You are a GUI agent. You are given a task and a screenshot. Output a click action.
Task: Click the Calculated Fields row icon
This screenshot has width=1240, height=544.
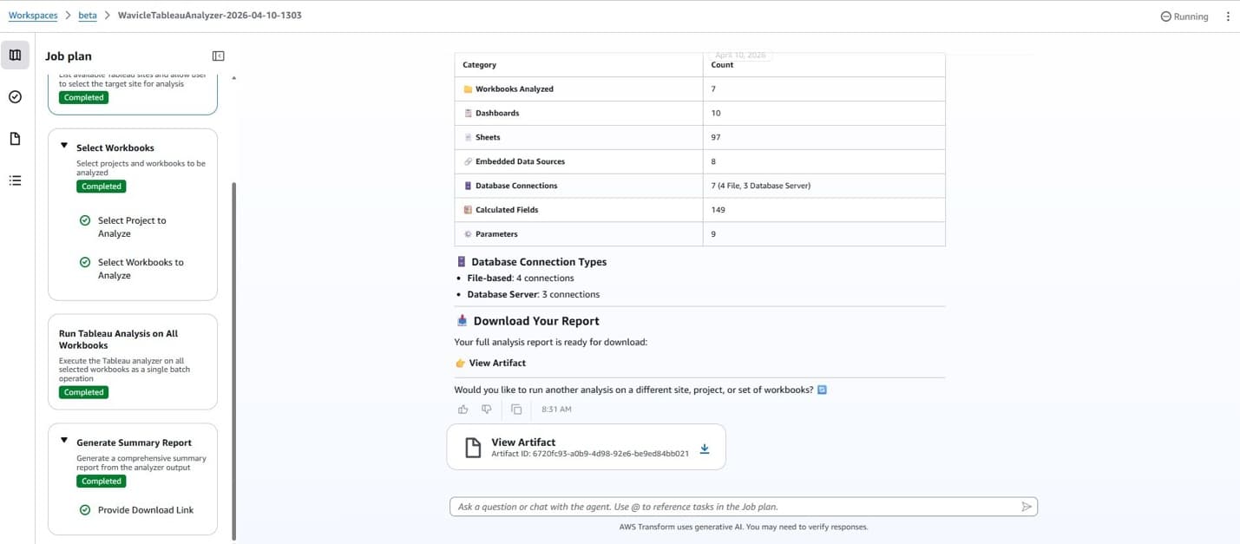click(x=468, y=210)
